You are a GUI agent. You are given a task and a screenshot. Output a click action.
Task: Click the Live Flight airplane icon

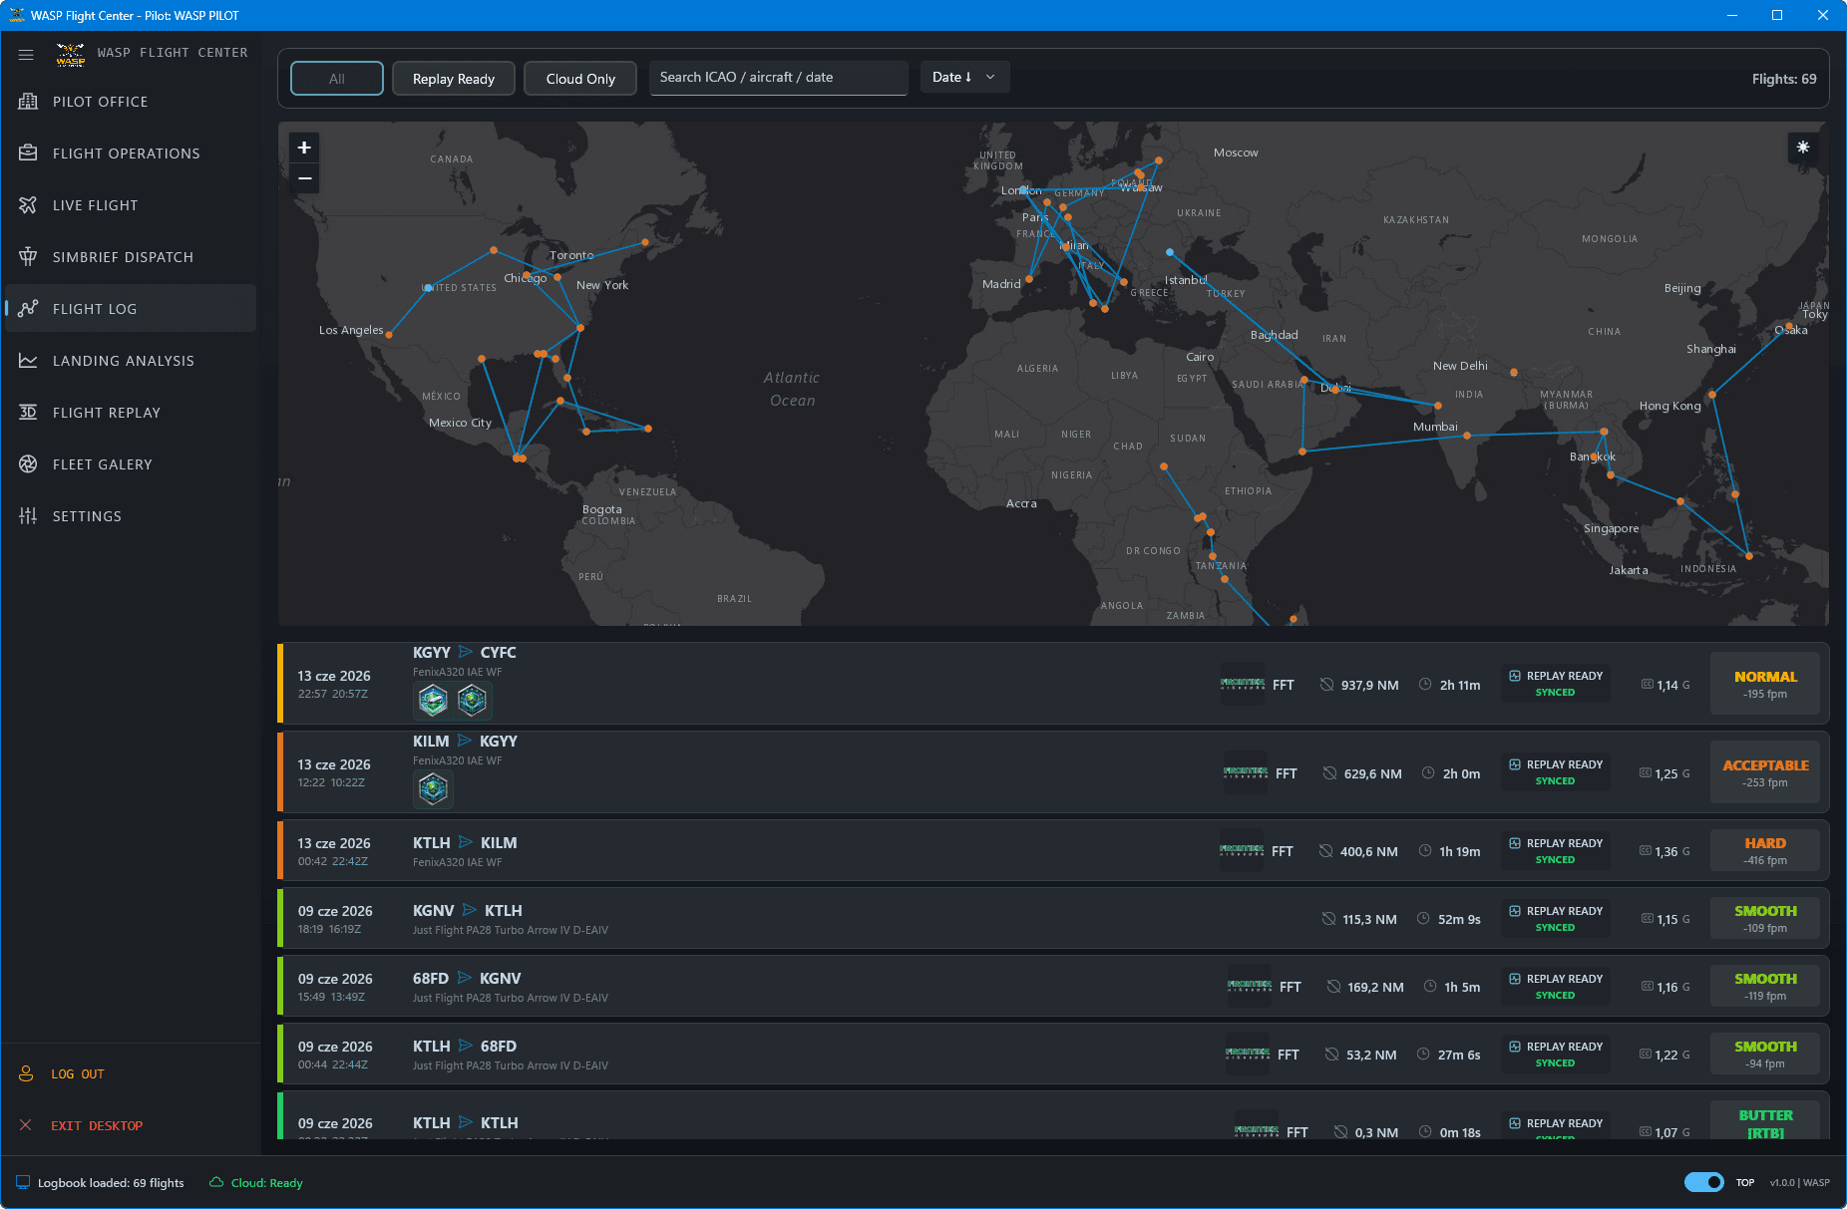click(28, 205)
